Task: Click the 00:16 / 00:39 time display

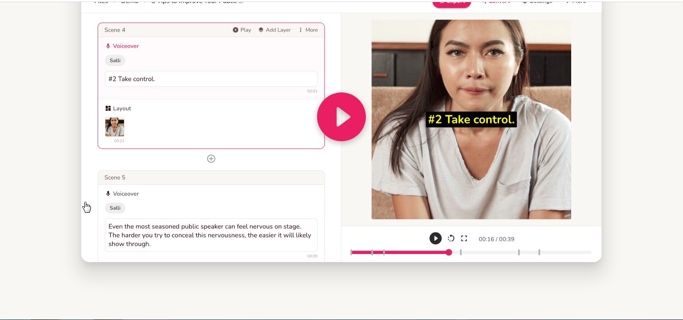Action: (x=496, y=239)
